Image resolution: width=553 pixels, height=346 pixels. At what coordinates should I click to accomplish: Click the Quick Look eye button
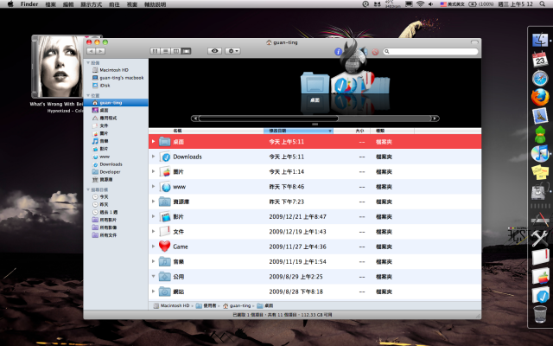pyautogui.click(x=214, y=51)
